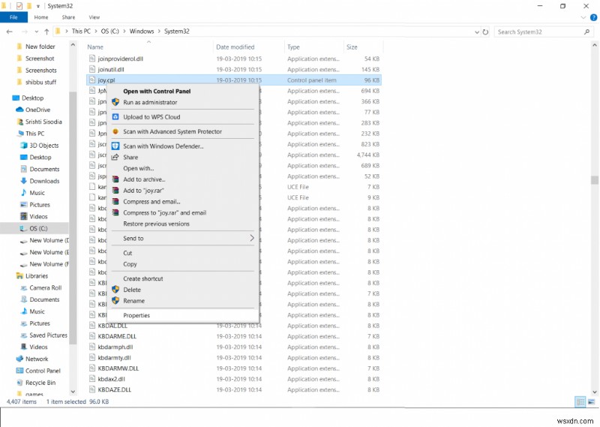Click the search magnifier icon
The width and height of the screenshot is (600, 427).
pyautogui.click(x=587, y=32)
